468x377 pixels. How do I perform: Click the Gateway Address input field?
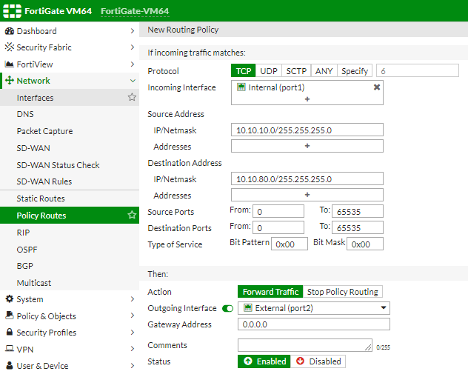(314, 324)
